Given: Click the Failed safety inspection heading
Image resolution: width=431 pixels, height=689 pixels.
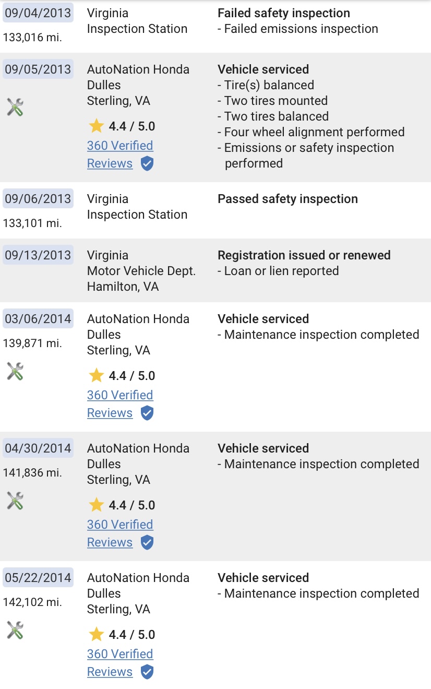Looking at the screenshot, I should pos(284,13).
